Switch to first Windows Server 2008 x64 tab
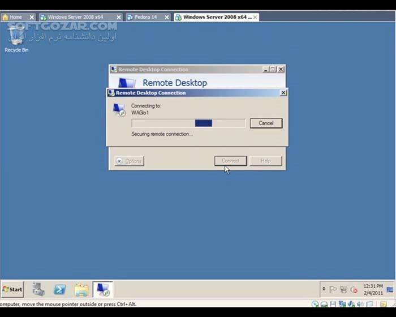This screenshot has height=317, width=396. point(75,17)
